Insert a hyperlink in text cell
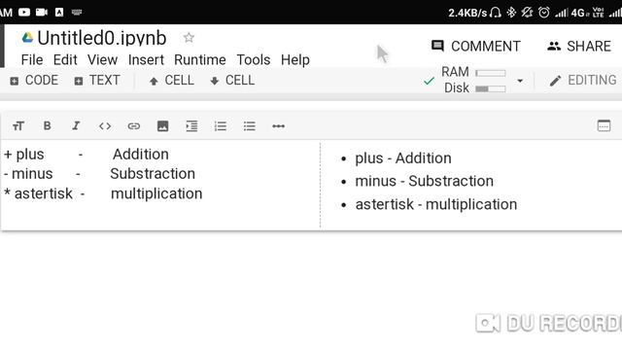 tap(134, 126)
